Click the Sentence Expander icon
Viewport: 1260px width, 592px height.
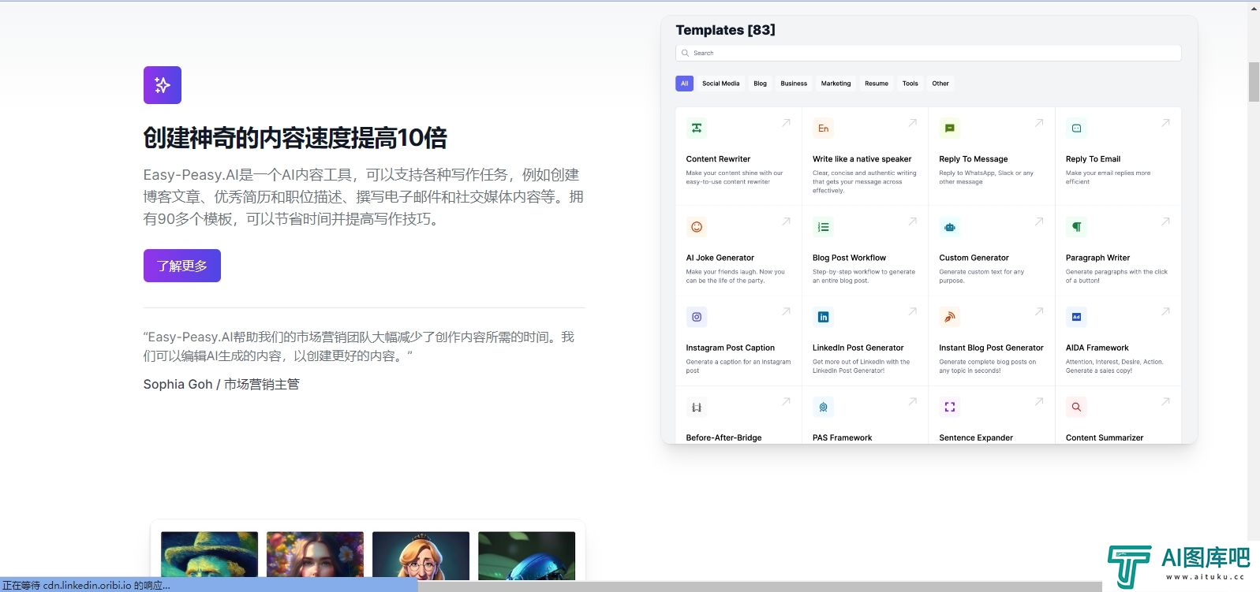pos(950,408)
